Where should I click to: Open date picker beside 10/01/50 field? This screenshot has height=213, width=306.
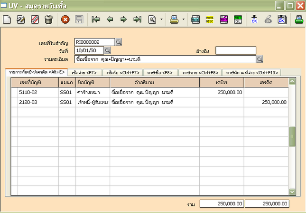tap(107, 50)
